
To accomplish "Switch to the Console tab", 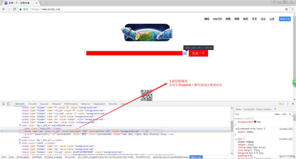I will point(32,104).
